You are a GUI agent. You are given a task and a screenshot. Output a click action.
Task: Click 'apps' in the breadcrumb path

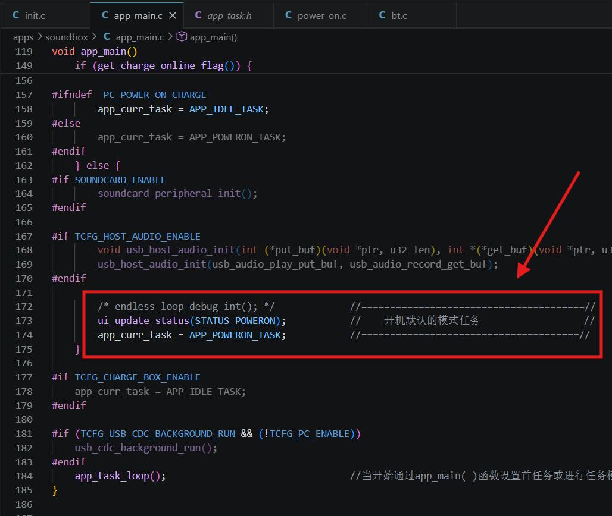tap(23, 37)
